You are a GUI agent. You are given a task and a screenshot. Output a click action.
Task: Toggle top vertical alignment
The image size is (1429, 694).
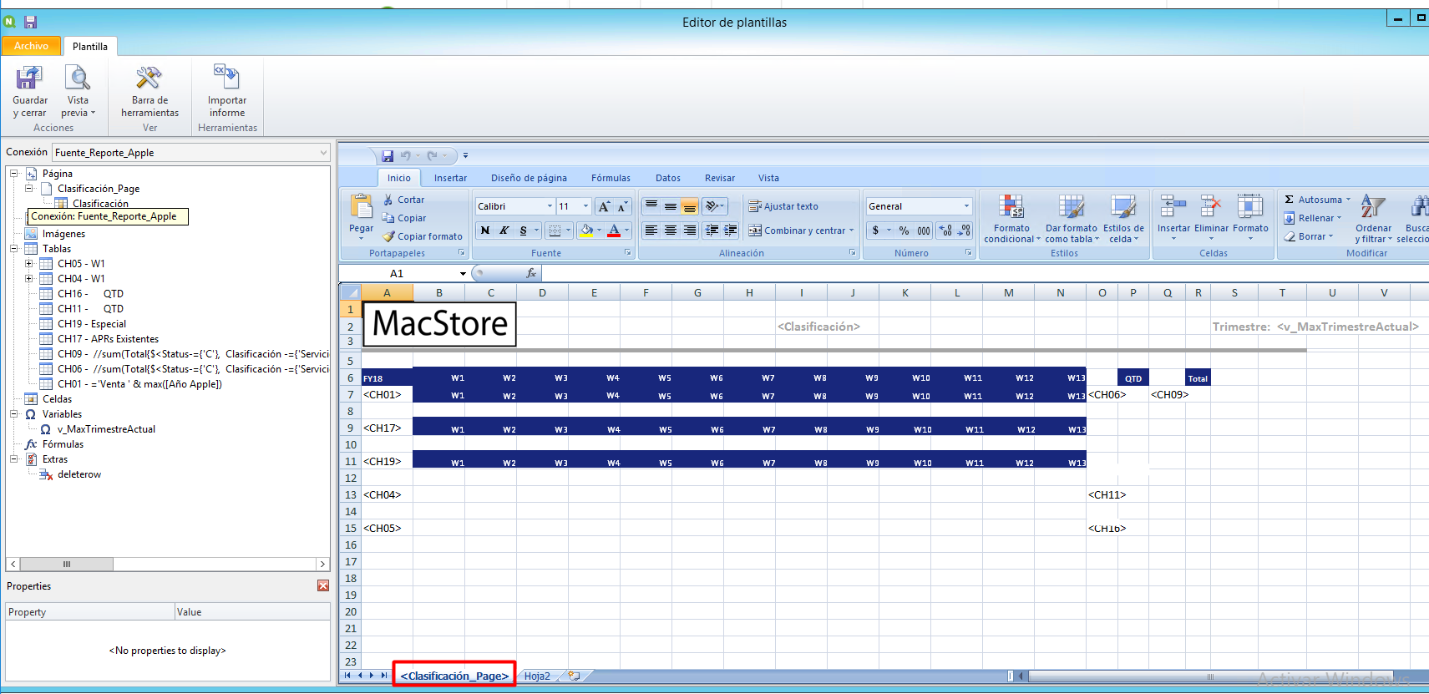click(651, 206)
